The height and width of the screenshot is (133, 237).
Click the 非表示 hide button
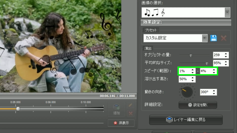click(121, 123)
